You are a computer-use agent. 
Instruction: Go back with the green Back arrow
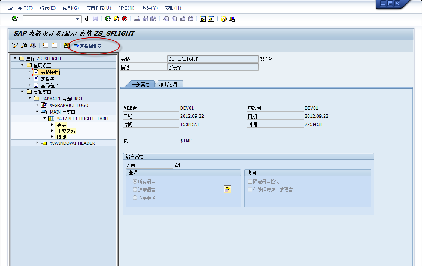coord(108,19)
